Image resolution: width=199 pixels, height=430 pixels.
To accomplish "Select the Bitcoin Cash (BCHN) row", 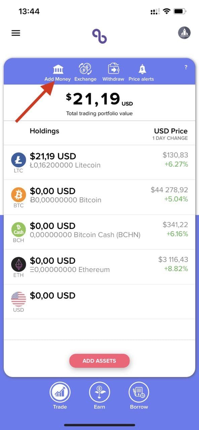I will coord(99,232).
